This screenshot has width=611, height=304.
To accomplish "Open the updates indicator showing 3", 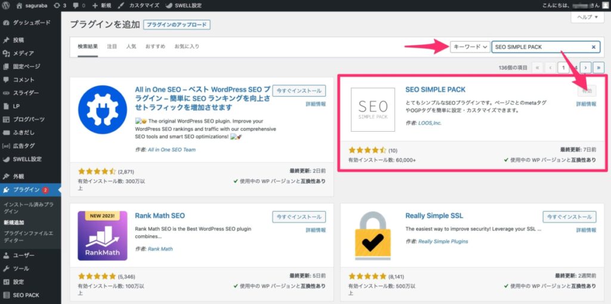I will pos(60,5).
